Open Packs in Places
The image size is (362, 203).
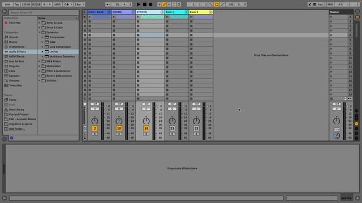pyautogui.click(x=12, y=100)
